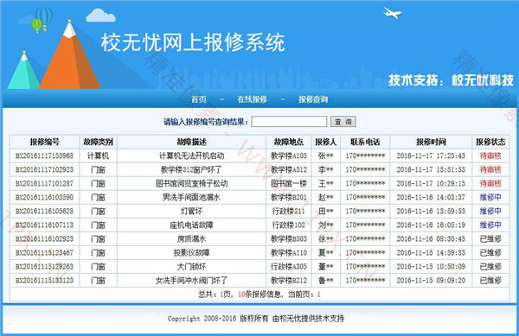The height and width of the screenshot is (336, 519).
Task: Click the 报修编号 column header
Action: tap(45, 142)
